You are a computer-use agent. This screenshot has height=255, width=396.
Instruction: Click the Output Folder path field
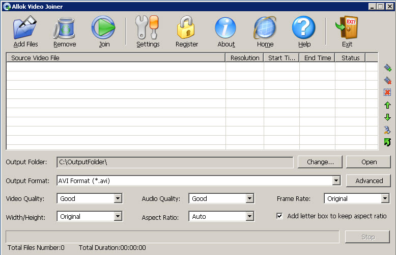(x=175, y=162)
